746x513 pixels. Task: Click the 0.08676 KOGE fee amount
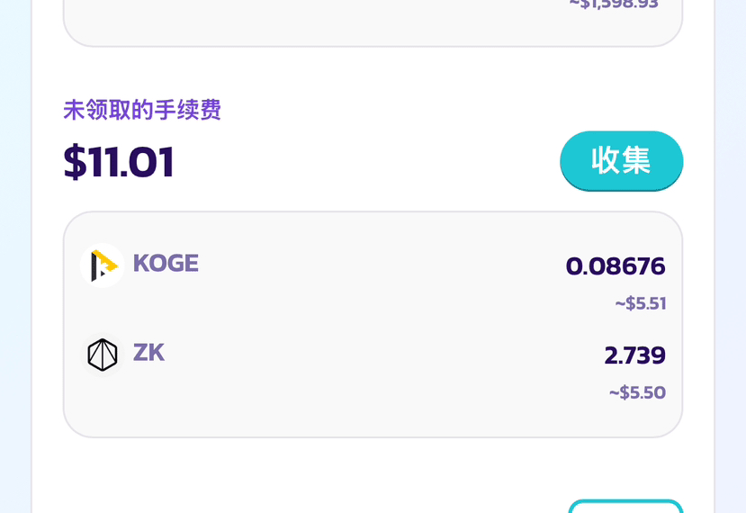coord(616,266)
